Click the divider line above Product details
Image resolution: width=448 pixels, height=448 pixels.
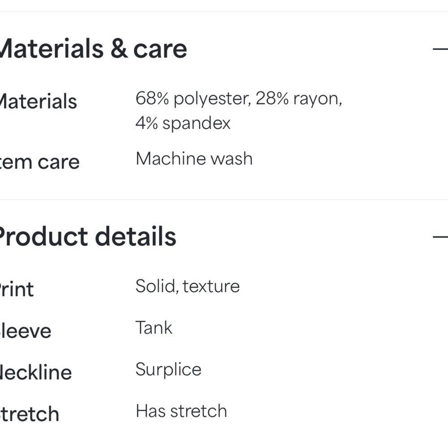click(x=224, y=199)
